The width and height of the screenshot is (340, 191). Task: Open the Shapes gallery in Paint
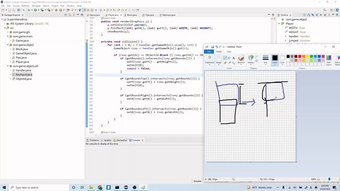[x=251, y=60]
